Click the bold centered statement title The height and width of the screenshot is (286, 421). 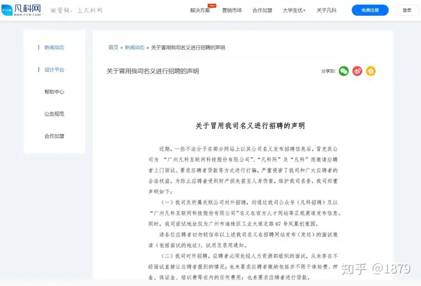pos(250,126)
